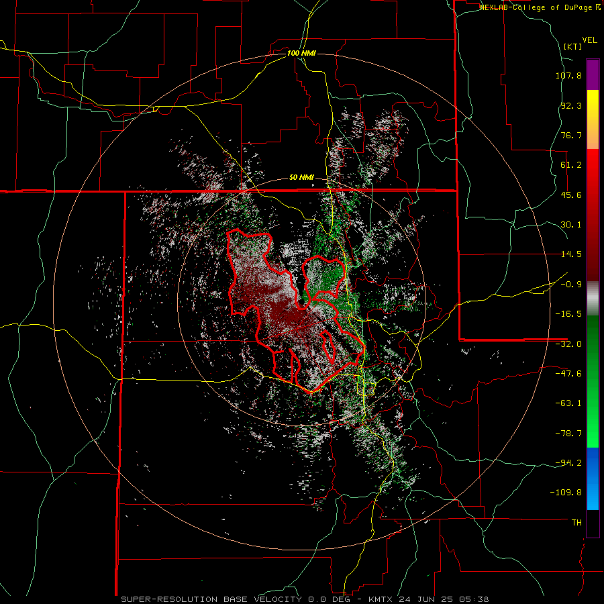Select the 92.3 legend value
604x604 pixels.
[x=571, y=105]
